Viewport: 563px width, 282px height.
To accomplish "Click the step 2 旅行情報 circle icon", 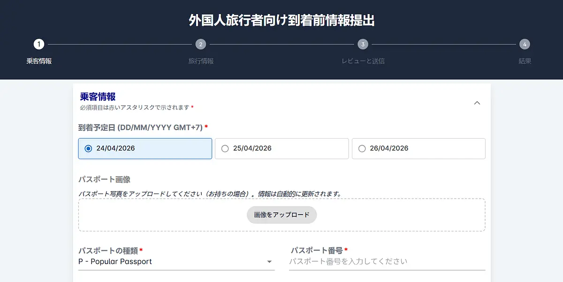I will click(201, 44).
